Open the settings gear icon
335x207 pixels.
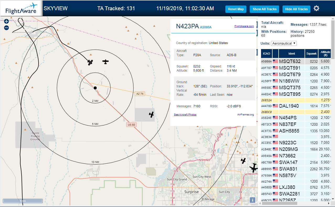click(316, 8)
